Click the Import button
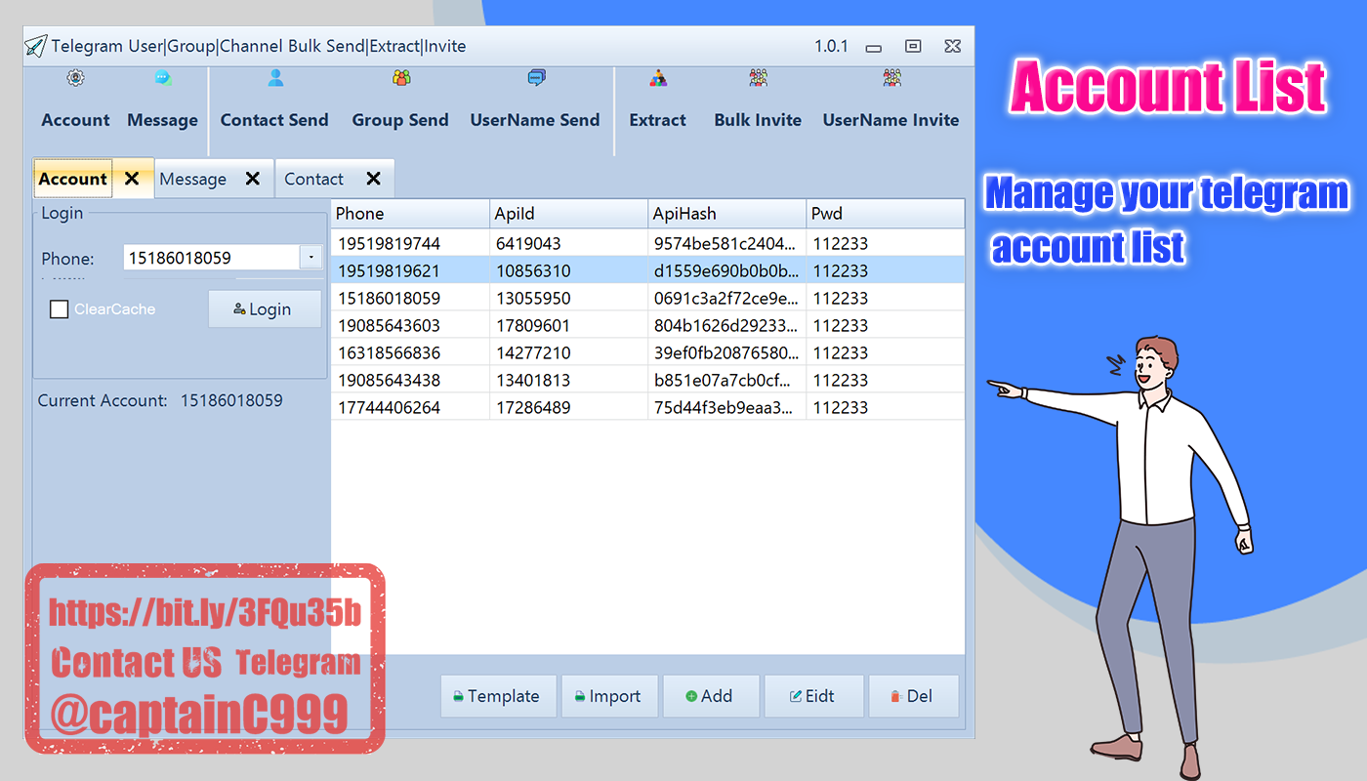This screenshot has height=781, width=1367. point(609,696)
